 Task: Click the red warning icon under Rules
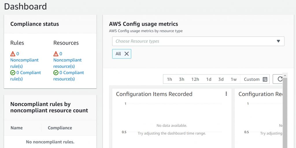tap(13, 54)
